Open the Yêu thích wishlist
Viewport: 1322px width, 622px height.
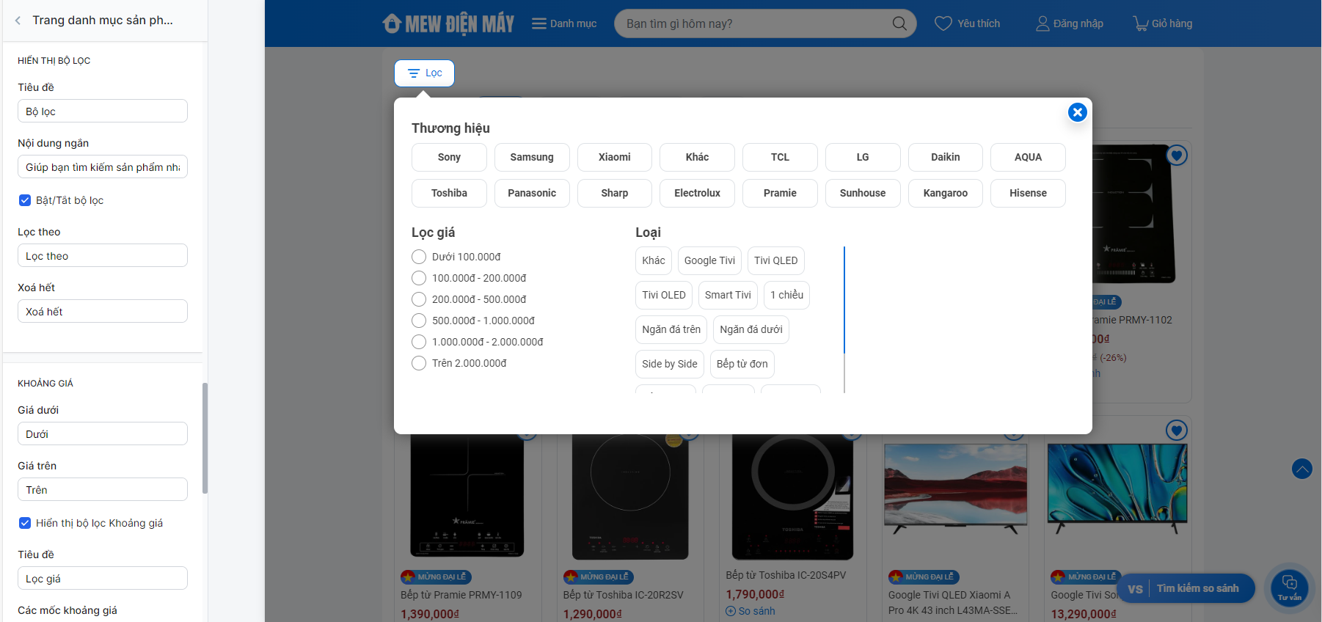point(967,23)
